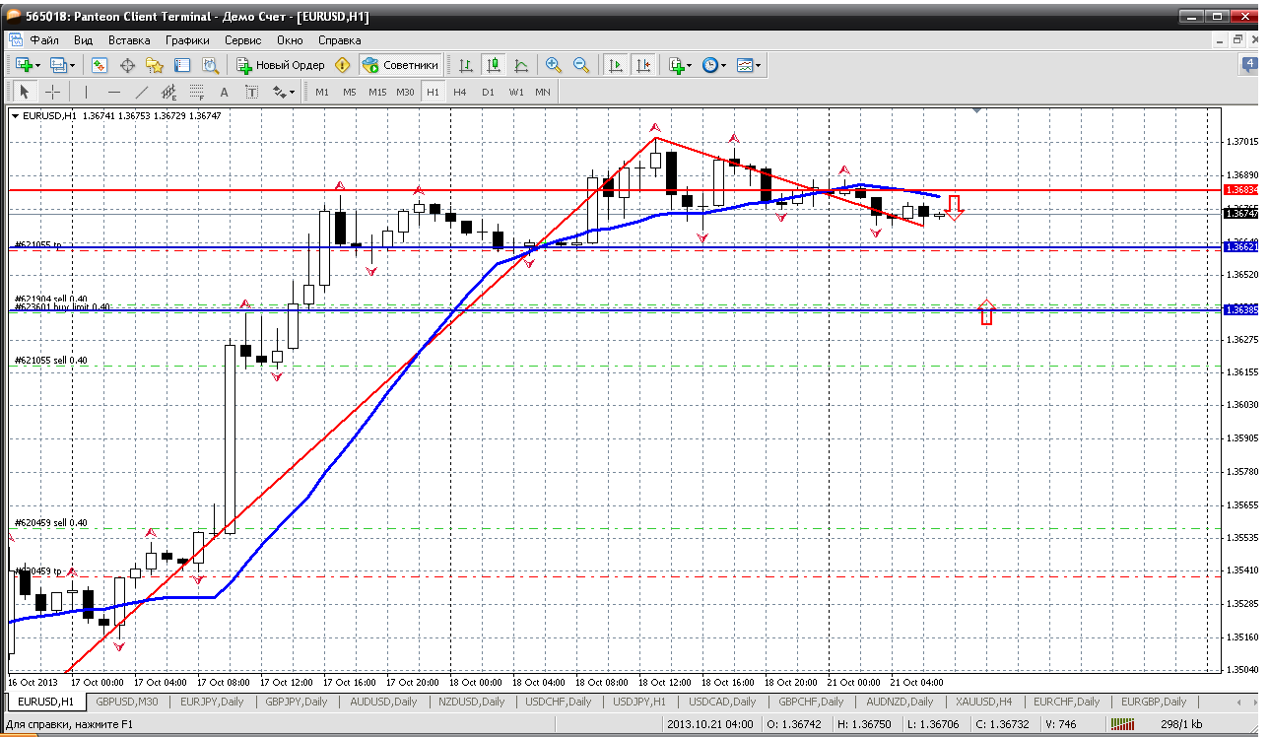
Task: Open the Справка menu
Action: click(x=340, y=40)
